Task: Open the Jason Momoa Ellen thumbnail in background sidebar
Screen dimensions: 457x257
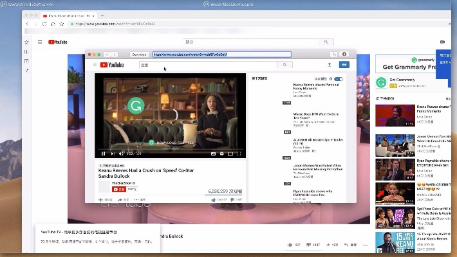Action: point(395,145)
